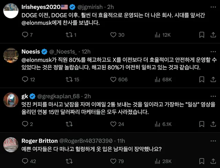Viewport: 220px width, 168px height.
Task: Like the Noesis tweet with 606 likes
Action: coord(113,80)
